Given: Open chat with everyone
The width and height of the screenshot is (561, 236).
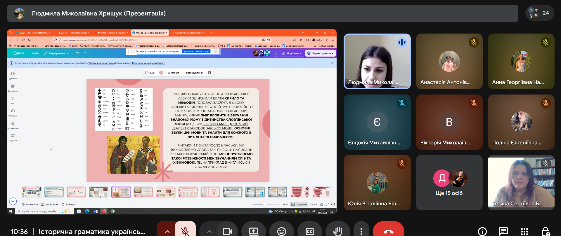Looking at the screenshot, I should tap(503, 232).
